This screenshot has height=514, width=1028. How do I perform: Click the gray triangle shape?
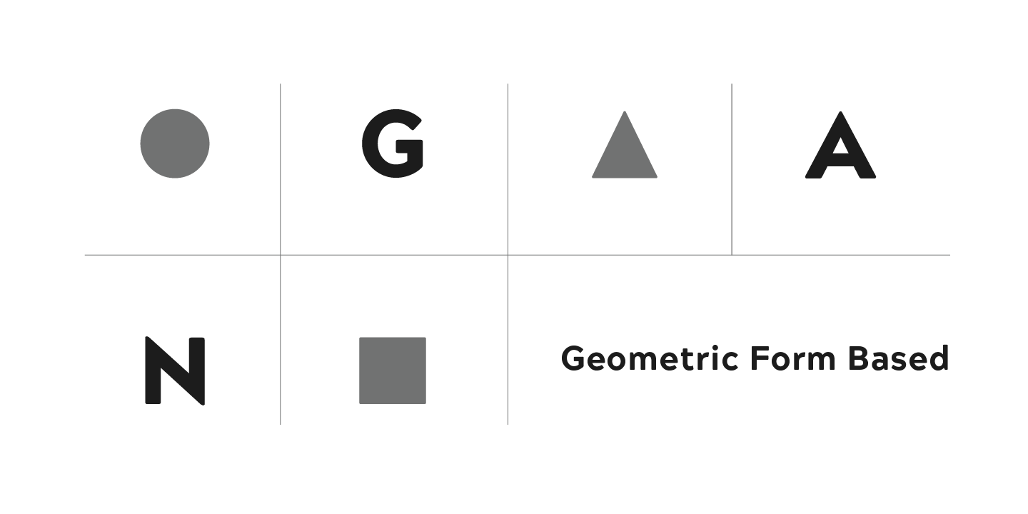[625, 153]
